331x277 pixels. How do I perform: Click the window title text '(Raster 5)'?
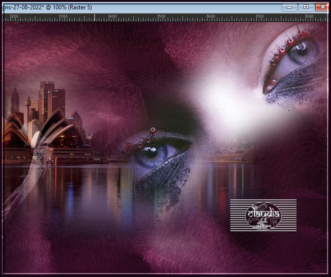pos(80,7)
